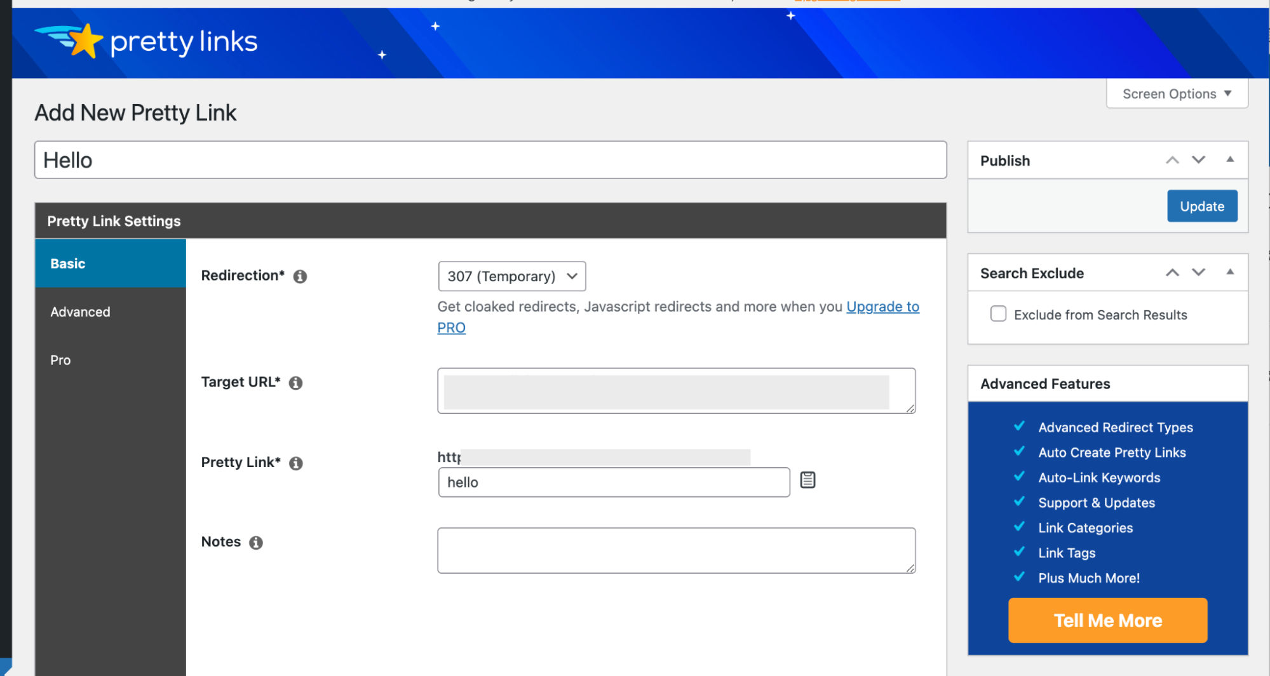
Task: Click the pretty link slug field
Action: (x=614, y=482)
